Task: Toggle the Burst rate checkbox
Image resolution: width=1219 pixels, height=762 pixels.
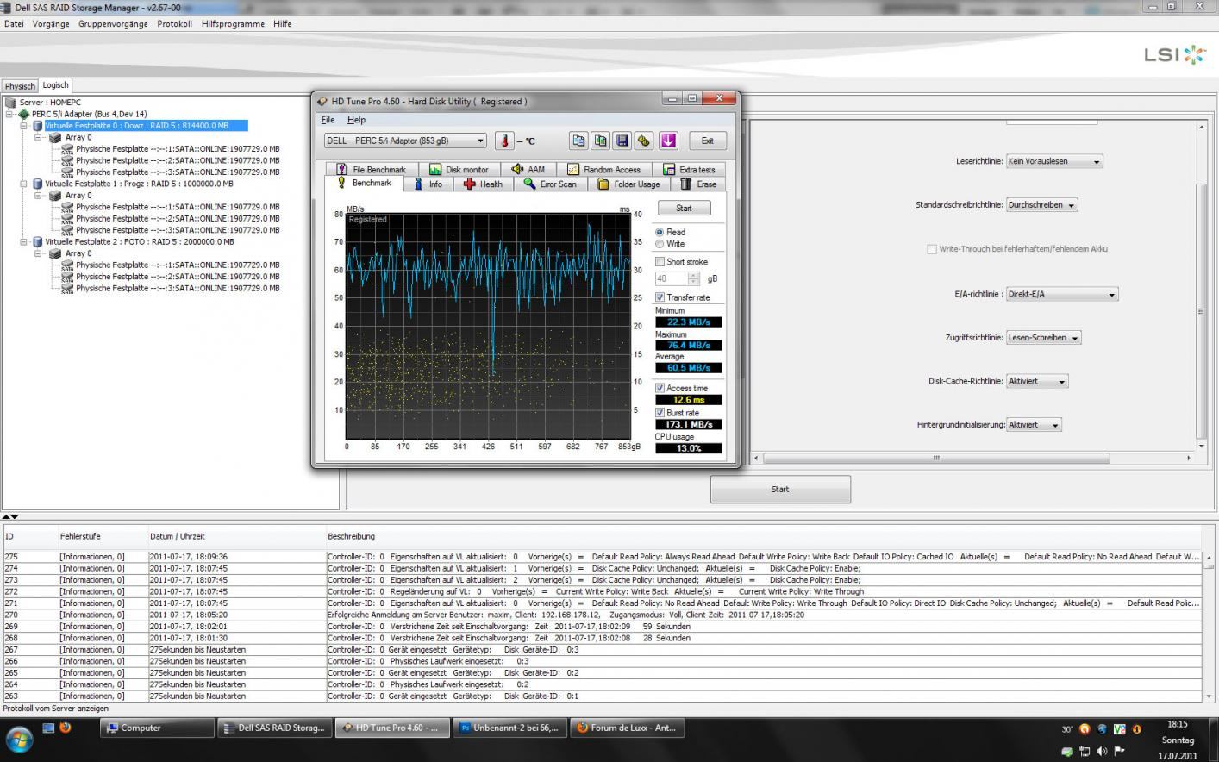Action: pyautogui.click(x=660, y=413)
